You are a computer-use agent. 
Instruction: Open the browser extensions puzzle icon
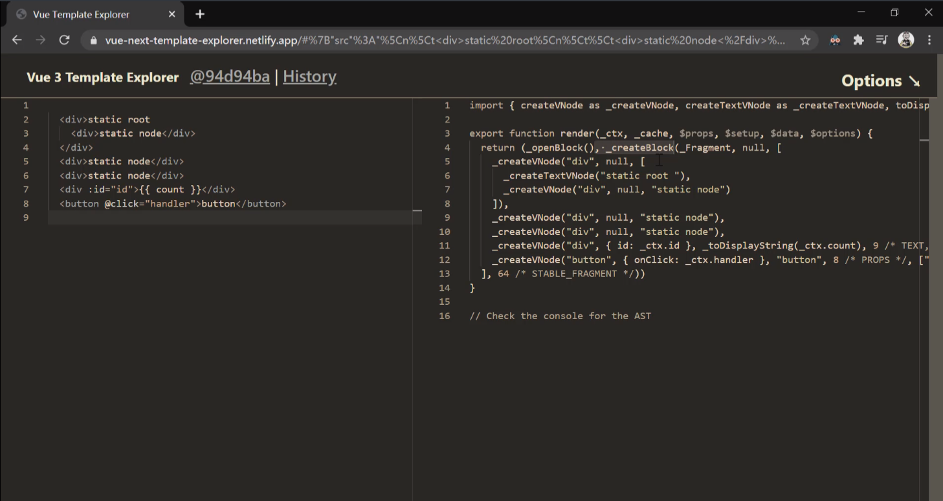(x=859, y=40)
